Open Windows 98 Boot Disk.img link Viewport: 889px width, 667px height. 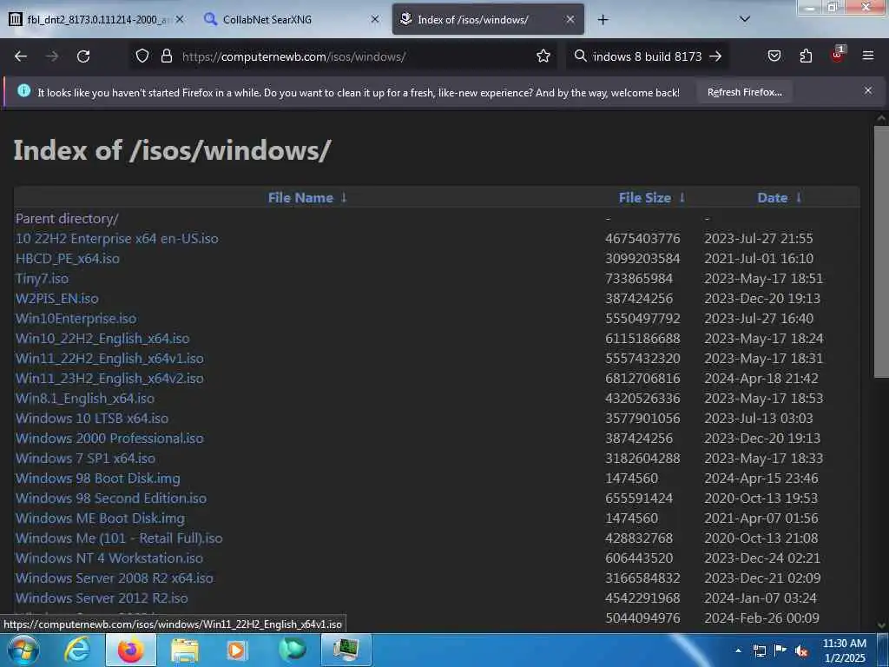pos(97,479)
